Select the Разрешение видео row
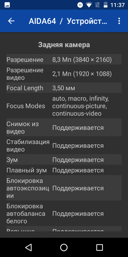The height and width of the screenshot is (257, 128). (x=64, y=74)
